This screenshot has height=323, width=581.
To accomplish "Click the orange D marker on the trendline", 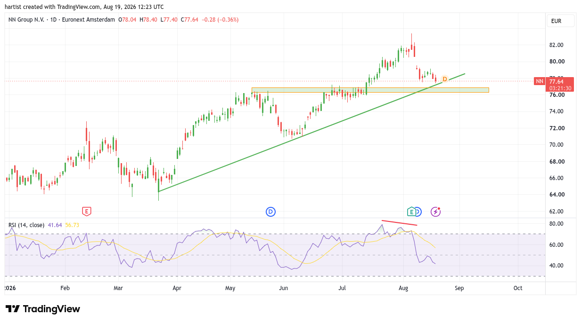I will pyautogui.click(x=444, y=79).
